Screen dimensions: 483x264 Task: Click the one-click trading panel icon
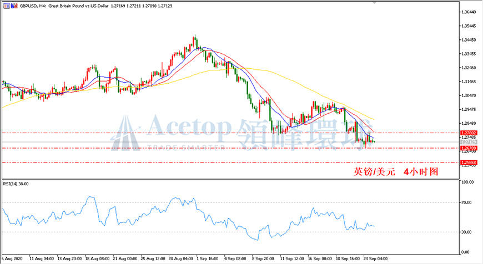(x=6, y=6)
